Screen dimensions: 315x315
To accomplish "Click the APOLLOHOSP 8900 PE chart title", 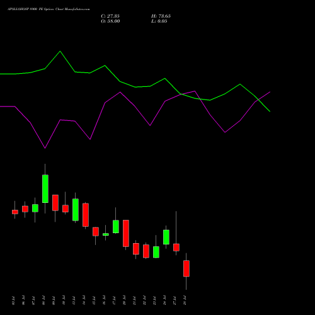I will pyautogui.click(x=49, y=9).
